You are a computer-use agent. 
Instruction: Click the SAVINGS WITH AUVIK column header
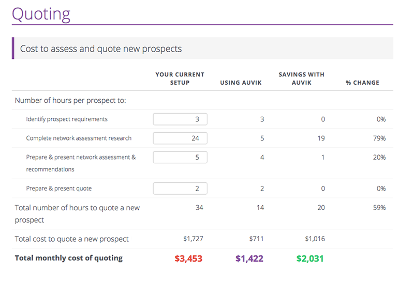[x=302, y=79]
